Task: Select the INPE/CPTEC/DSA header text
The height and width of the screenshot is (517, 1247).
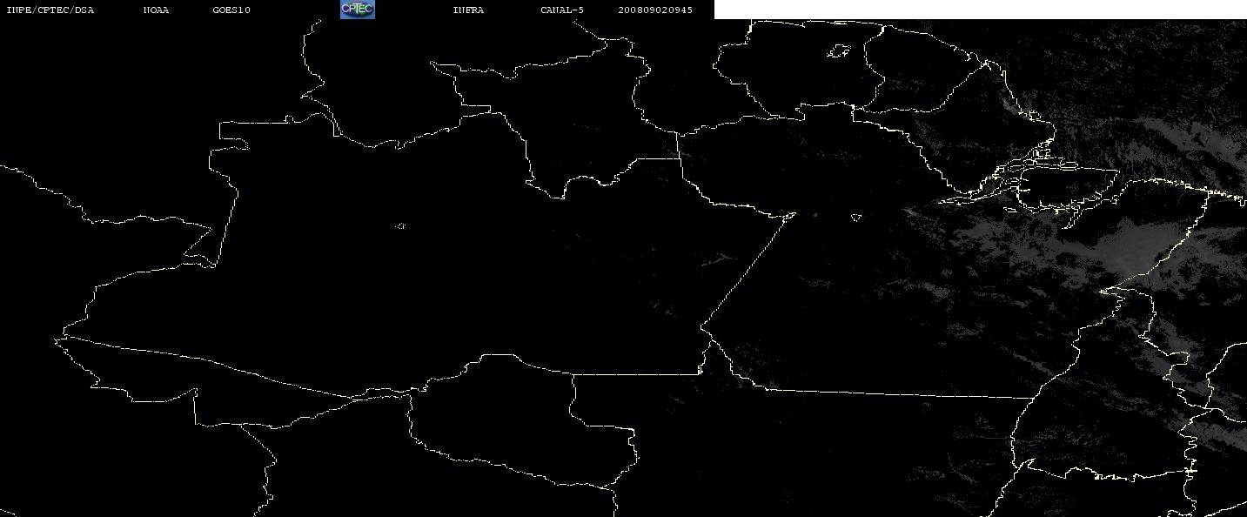Action: pos(50,10)
